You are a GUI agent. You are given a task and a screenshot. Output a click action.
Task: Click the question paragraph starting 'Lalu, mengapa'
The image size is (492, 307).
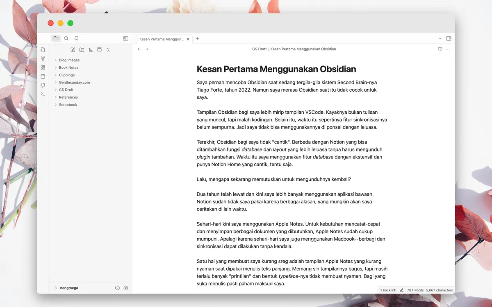point(274,179)
